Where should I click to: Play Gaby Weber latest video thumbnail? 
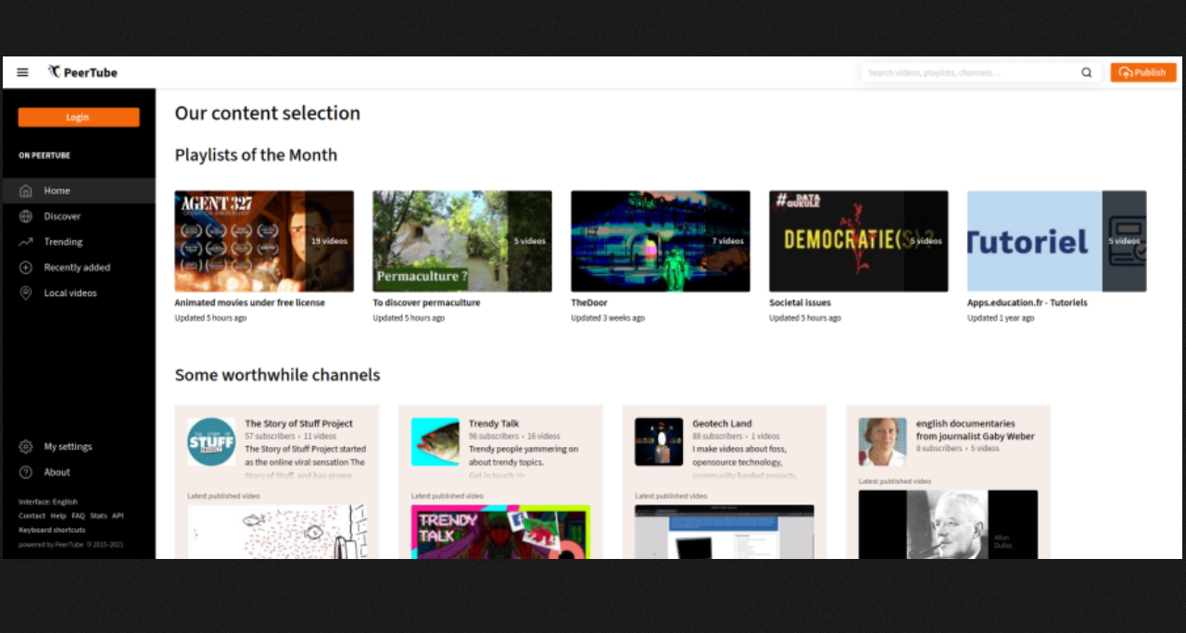(949, 525)
